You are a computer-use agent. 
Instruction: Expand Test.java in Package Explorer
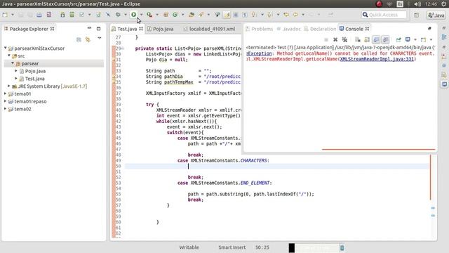(16, 78)
